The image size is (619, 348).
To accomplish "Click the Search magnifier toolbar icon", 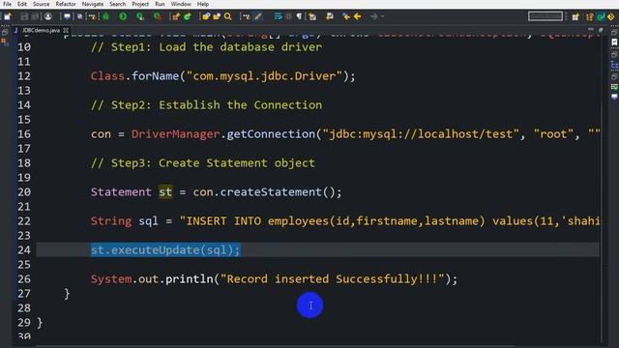I will click(228, 16).
